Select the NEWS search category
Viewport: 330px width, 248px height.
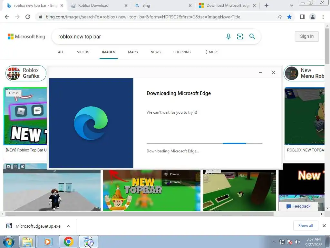[x=156, y=52]
